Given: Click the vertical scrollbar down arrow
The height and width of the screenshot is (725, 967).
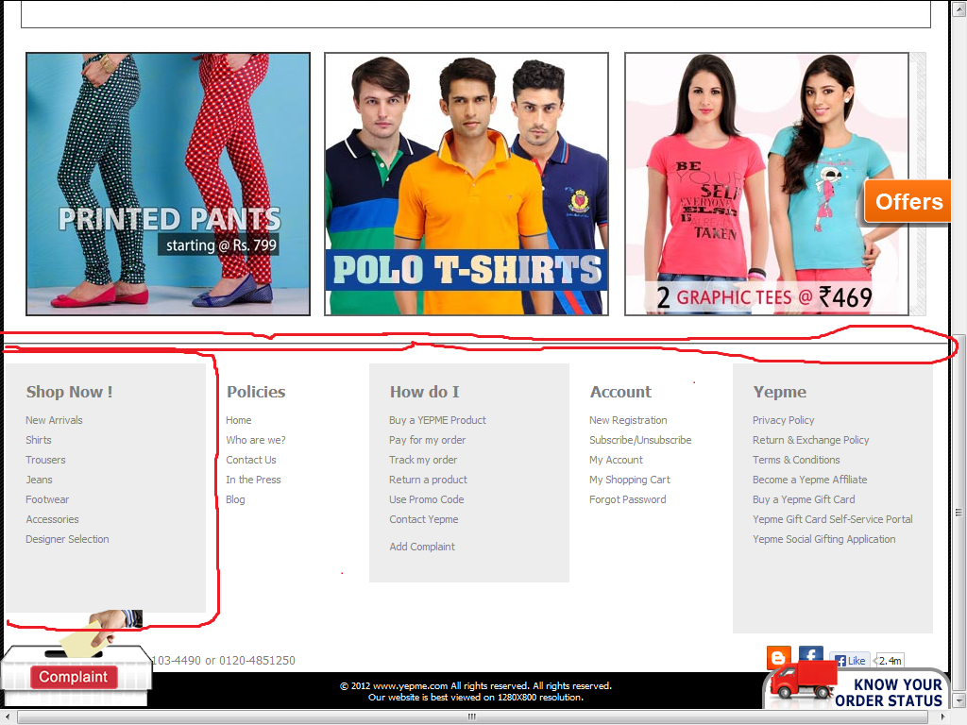Looking at the screenshot, I should coord(959,701).
